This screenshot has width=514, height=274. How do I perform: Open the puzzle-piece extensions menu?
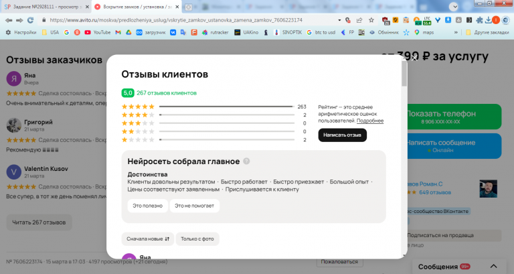[479, 20]
